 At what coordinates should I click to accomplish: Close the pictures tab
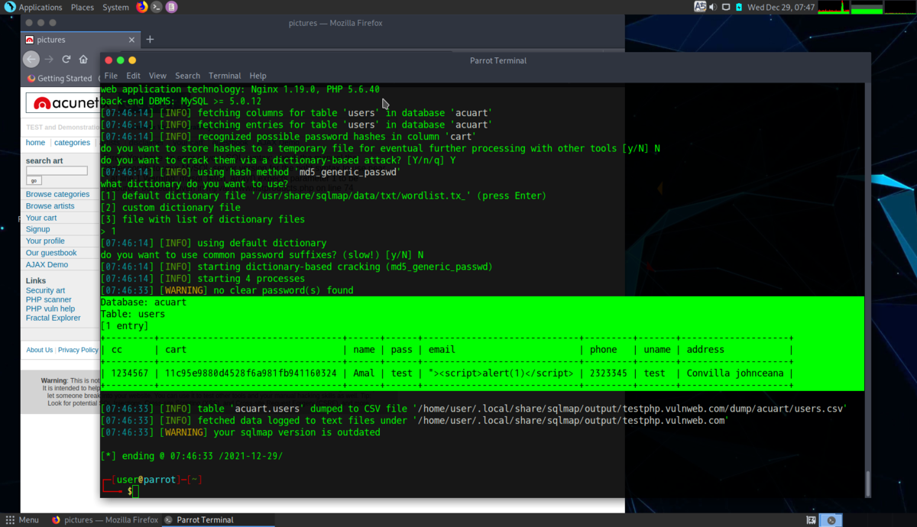[131, 40]
